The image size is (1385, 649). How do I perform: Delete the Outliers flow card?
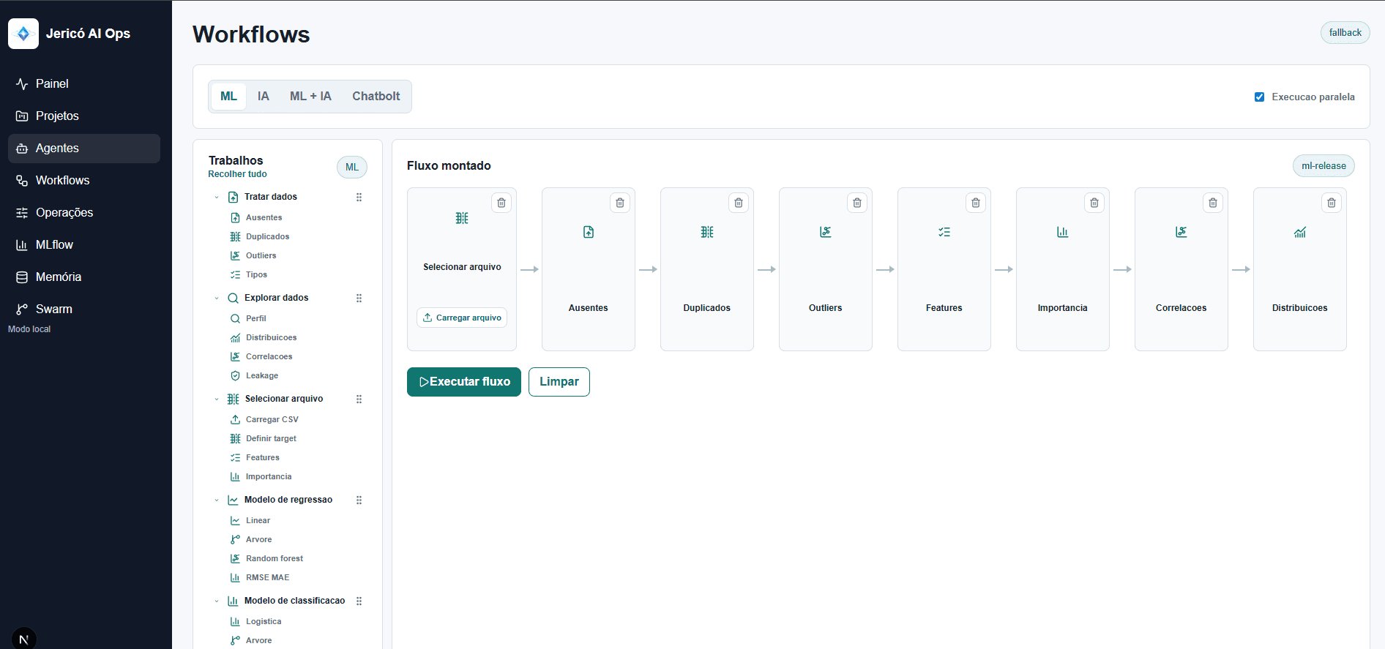[x=857, y=203]
